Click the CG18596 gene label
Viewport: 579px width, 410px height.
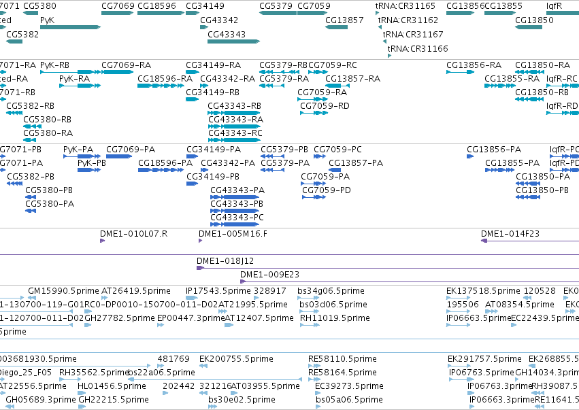coord(156,6)
